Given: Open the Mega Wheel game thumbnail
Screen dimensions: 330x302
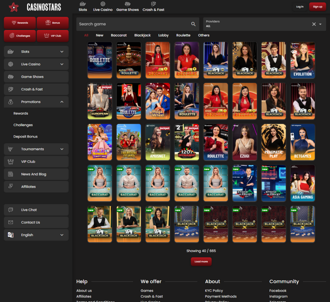Looking at the screenshot, I should [158, 101].
